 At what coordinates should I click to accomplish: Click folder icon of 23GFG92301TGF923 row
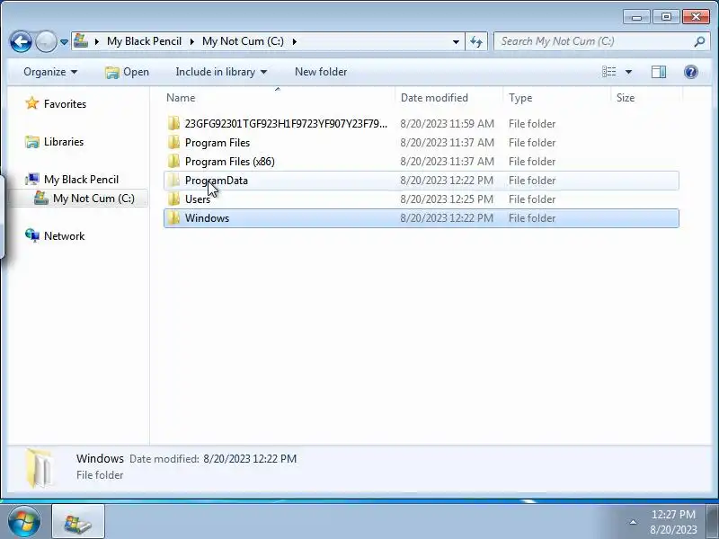click(x=173, y=123)
